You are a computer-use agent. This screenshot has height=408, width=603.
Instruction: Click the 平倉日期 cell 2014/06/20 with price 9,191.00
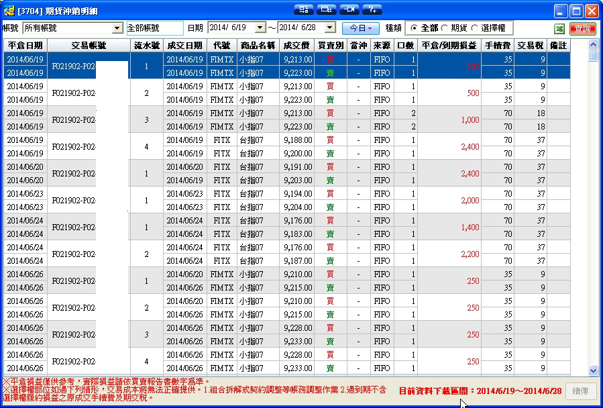(x=25, y=167)
